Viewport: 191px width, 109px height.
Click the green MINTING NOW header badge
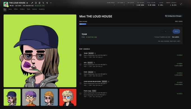(x=40, y=6)
